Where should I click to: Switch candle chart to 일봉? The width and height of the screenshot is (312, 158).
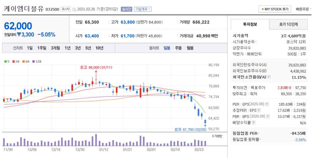pos(167,48)
